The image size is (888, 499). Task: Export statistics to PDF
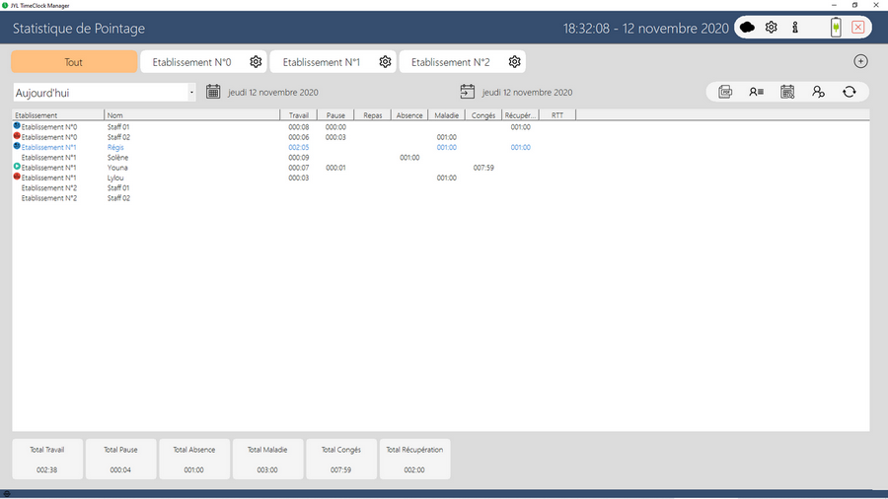click(x=725, y=92)
